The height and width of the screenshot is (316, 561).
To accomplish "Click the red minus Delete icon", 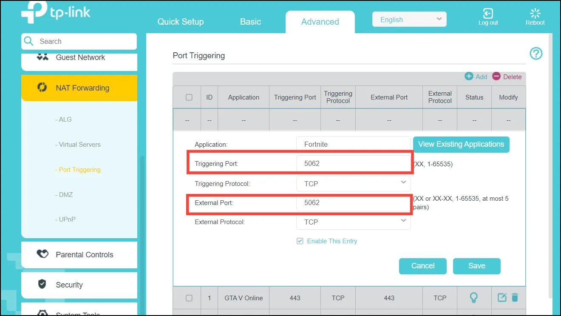I will point(496,76).
